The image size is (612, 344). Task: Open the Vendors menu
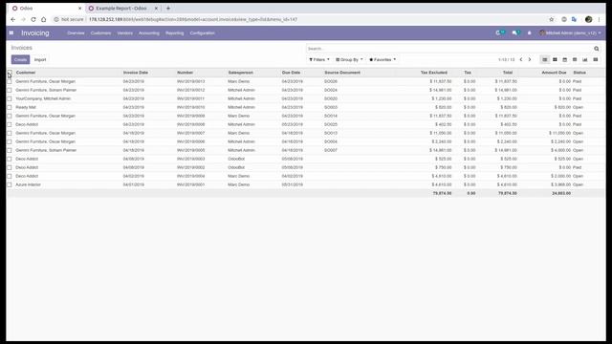coord(125,33)
